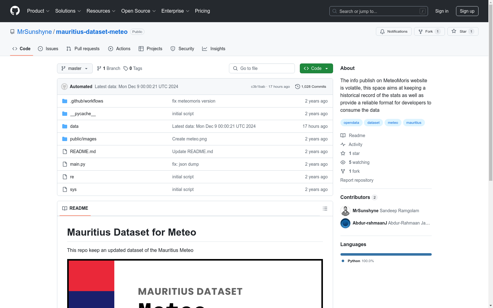Click MrSunshyne contributor avatar
493x308 pixels.
click(x=345, y=211)
